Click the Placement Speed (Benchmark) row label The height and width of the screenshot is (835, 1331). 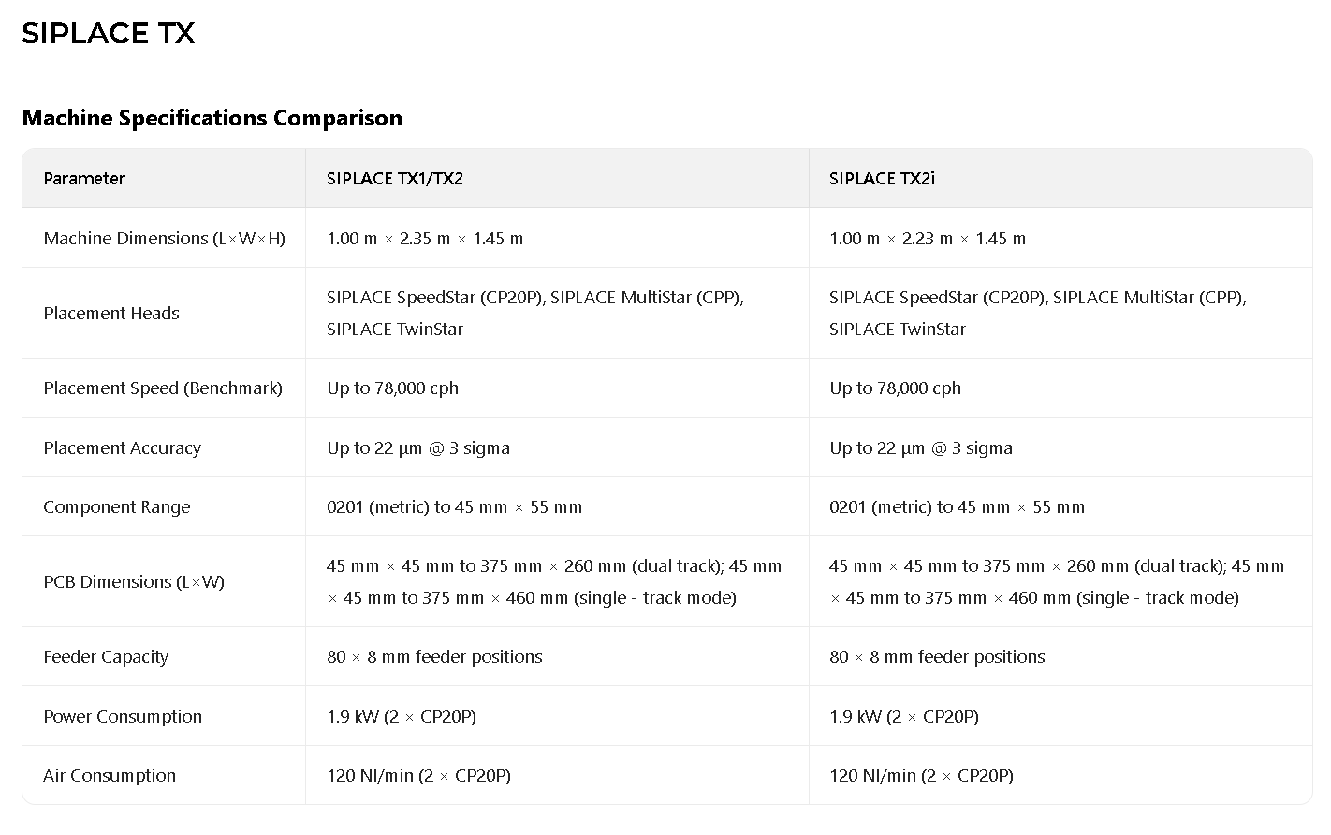coord(163,388)
